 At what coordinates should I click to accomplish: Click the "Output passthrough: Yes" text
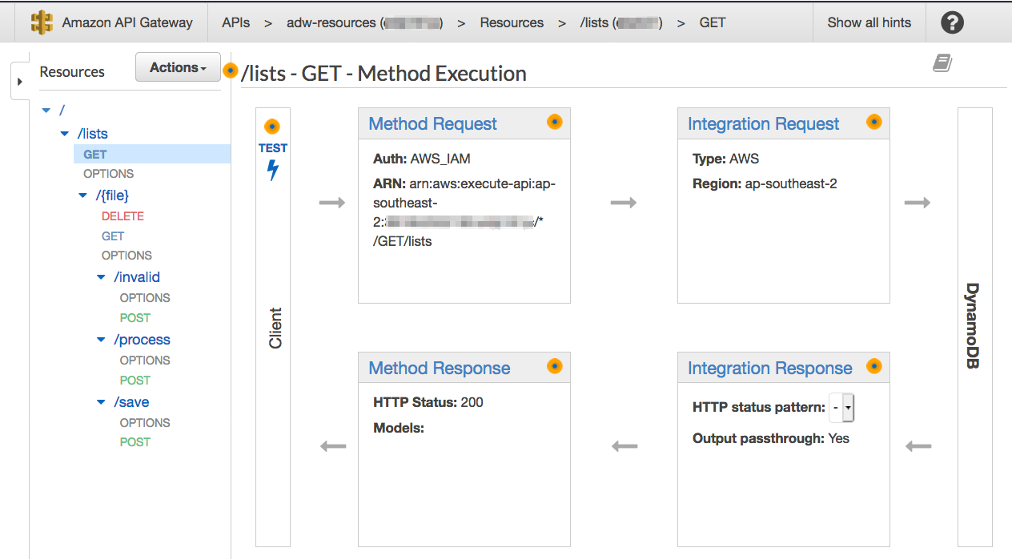tap(771, 438)
